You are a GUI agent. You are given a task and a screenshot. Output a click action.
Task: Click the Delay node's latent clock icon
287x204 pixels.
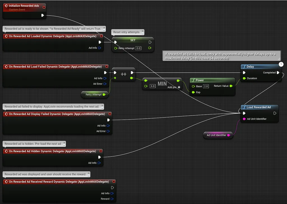pos(281,64)
